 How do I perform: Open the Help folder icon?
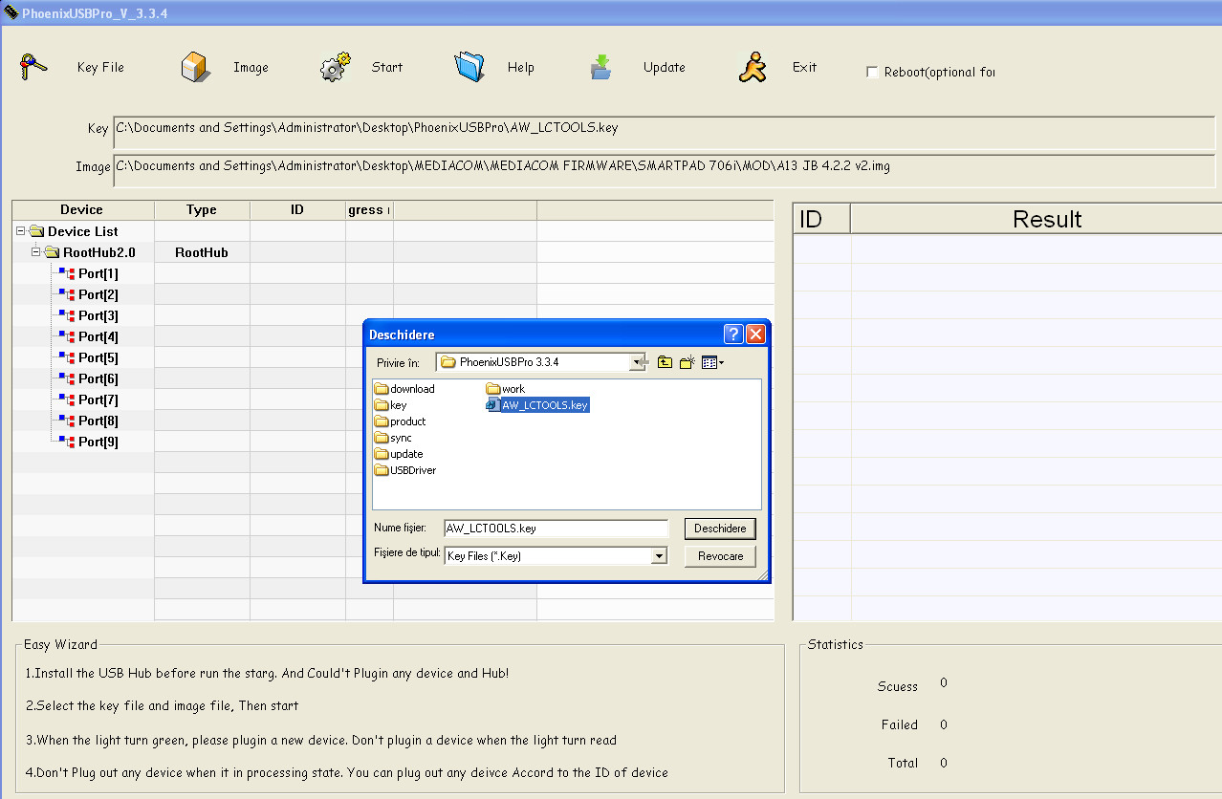point(469,67)
